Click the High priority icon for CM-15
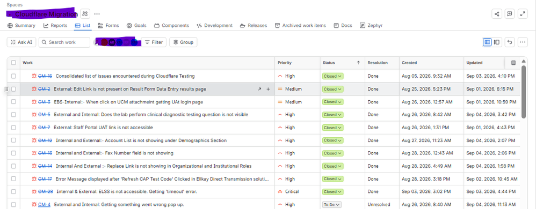The width and height of the screenshot is (536, 209). tap(280, 76)
